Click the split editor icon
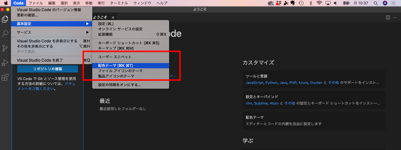The height and width of the screenshot is (150, 401). point(388,17)
